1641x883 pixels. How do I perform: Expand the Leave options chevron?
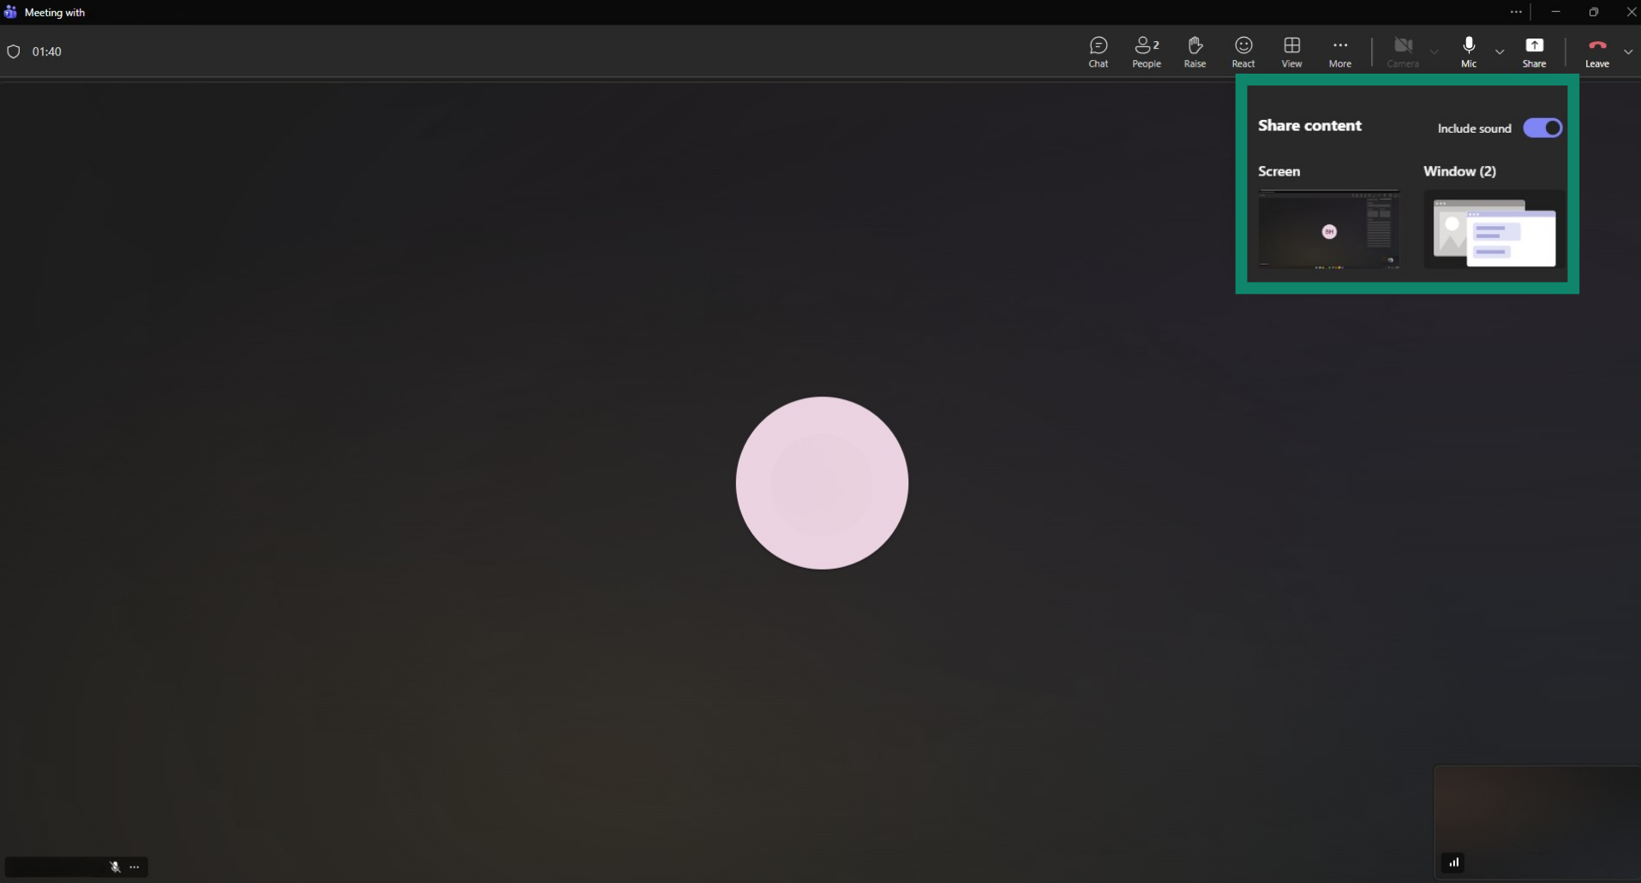click(x=1628, y=52)
